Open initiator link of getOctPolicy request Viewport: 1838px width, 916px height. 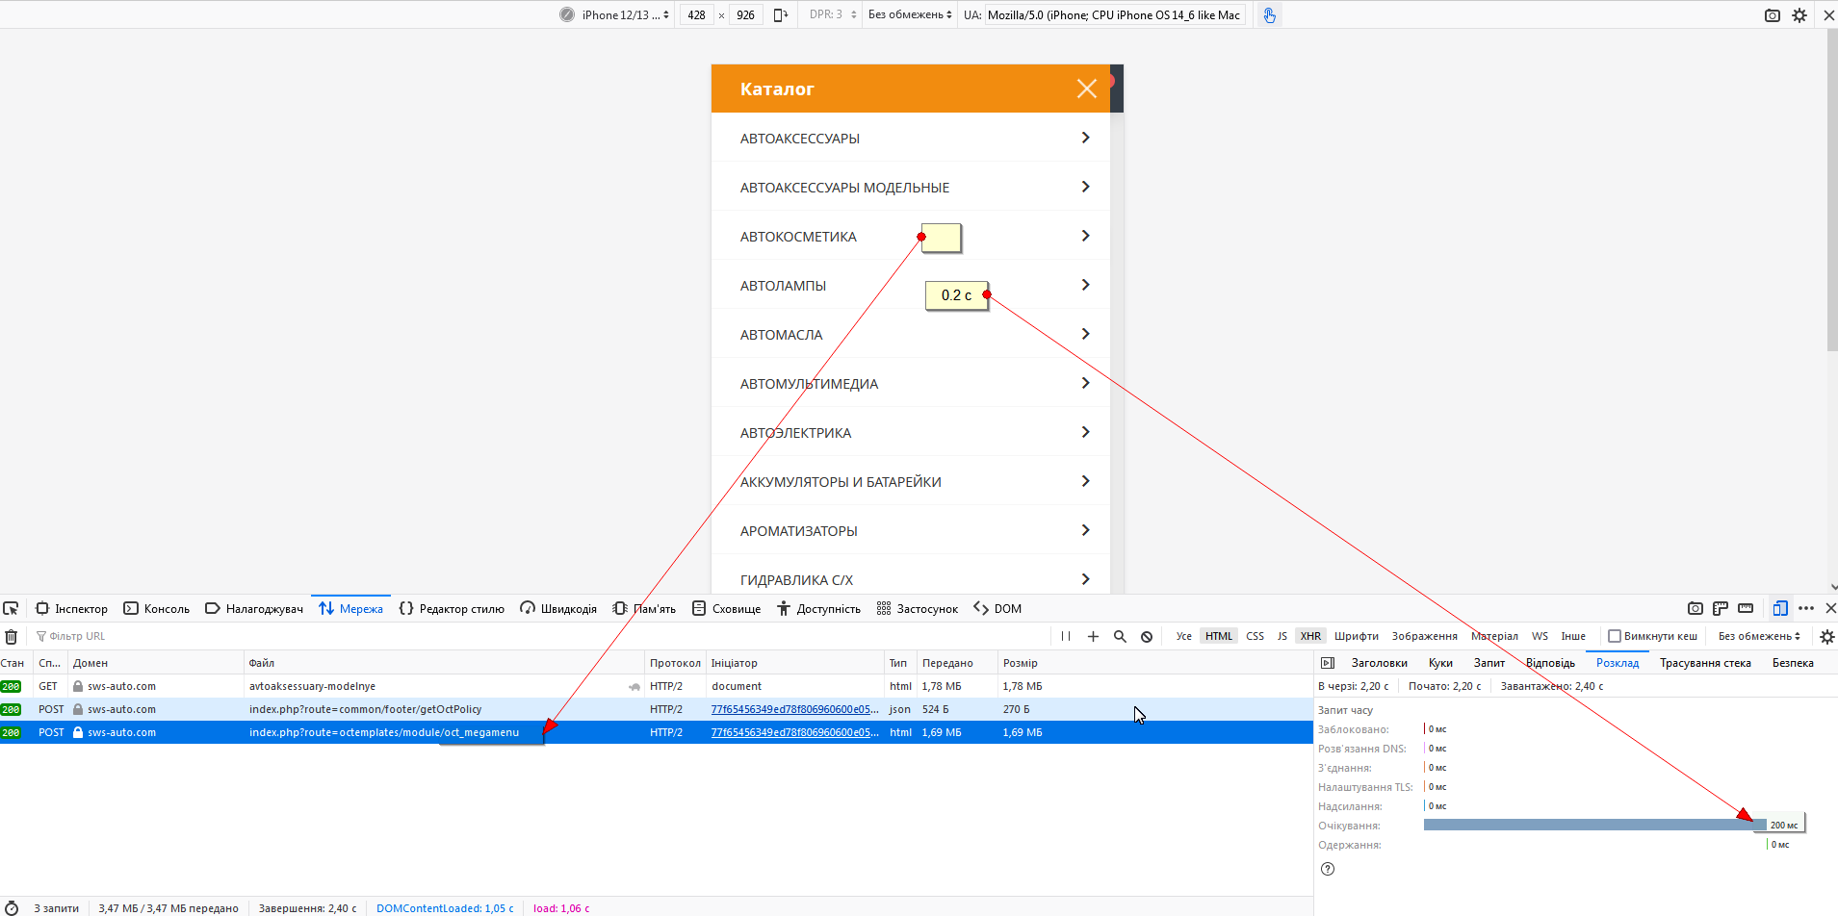coord(794,709)
